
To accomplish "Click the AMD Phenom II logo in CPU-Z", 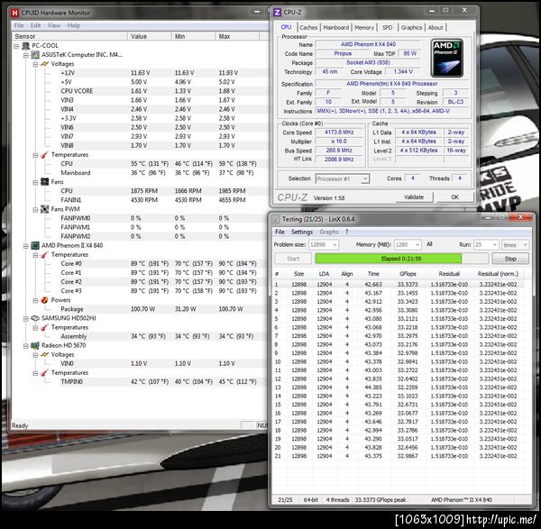I will point(447,58).
